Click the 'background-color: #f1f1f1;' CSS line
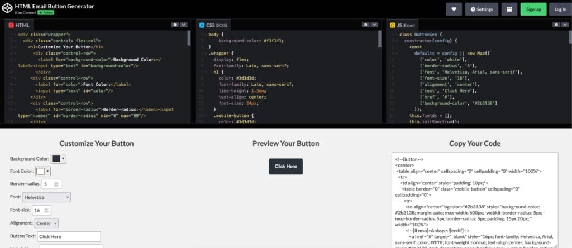Screen dimensions: 572x248 tap(251, 41)
